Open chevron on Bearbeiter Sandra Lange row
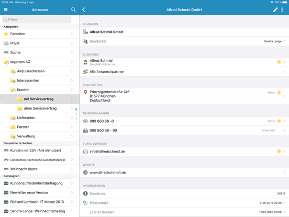 [284, 41]
